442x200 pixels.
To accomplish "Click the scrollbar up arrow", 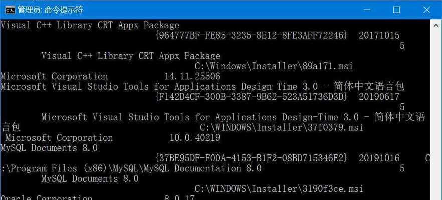I will 436,25.
